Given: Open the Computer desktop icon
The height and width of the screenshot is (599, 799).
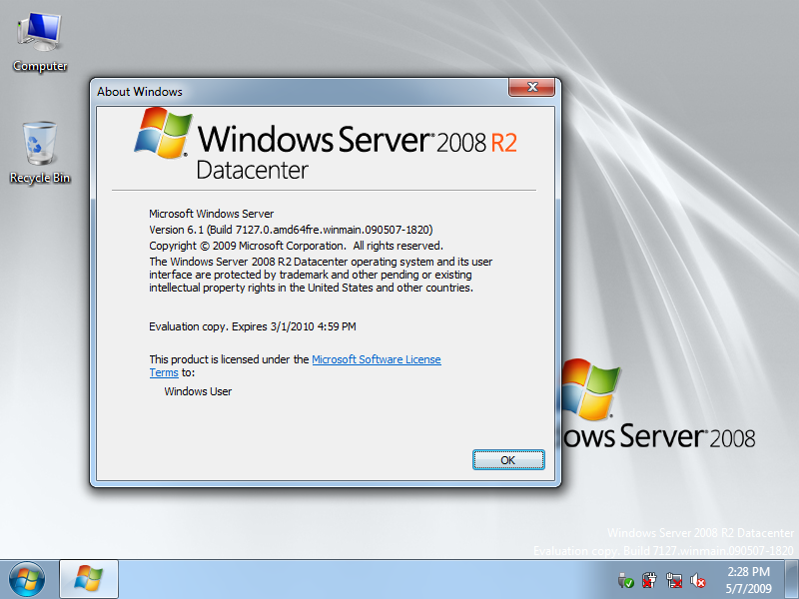Looking at the screenshot, I should pos(40,42).
